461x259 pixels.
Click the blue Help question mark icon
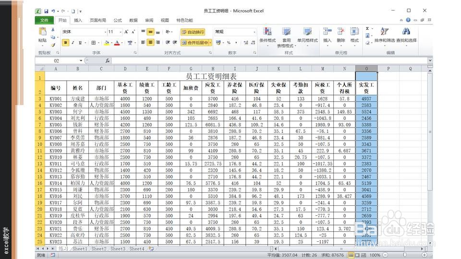pyautogui.click(x=408, y=20)
